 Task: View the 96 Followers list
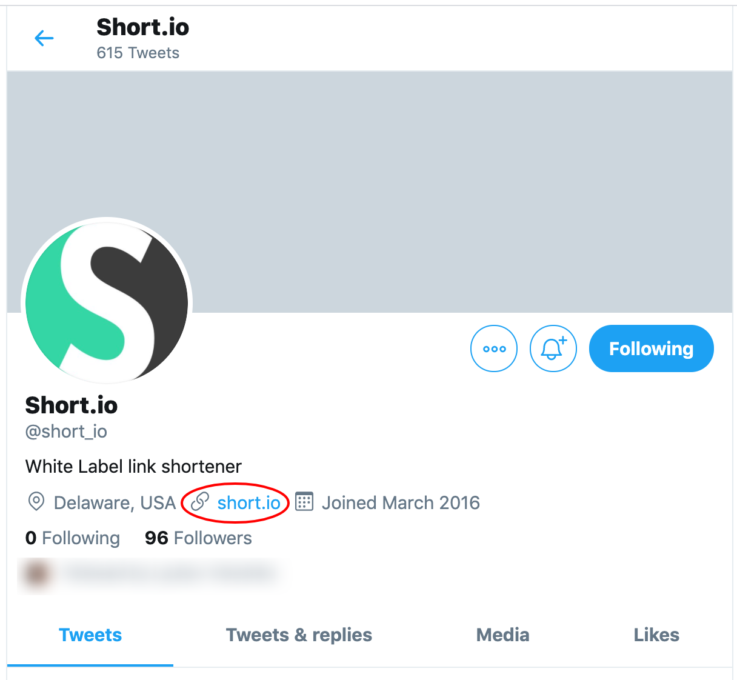(x=198, y=538)
